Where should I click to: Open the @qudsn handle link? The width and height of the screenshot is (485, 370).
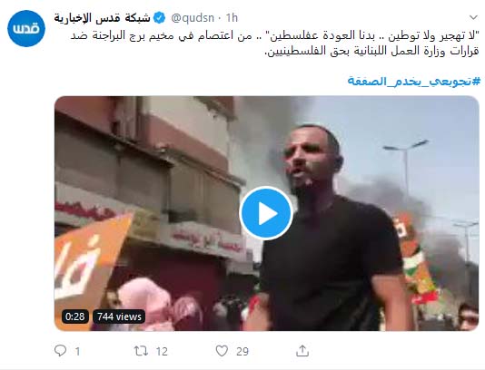click(x=193, y=18)
